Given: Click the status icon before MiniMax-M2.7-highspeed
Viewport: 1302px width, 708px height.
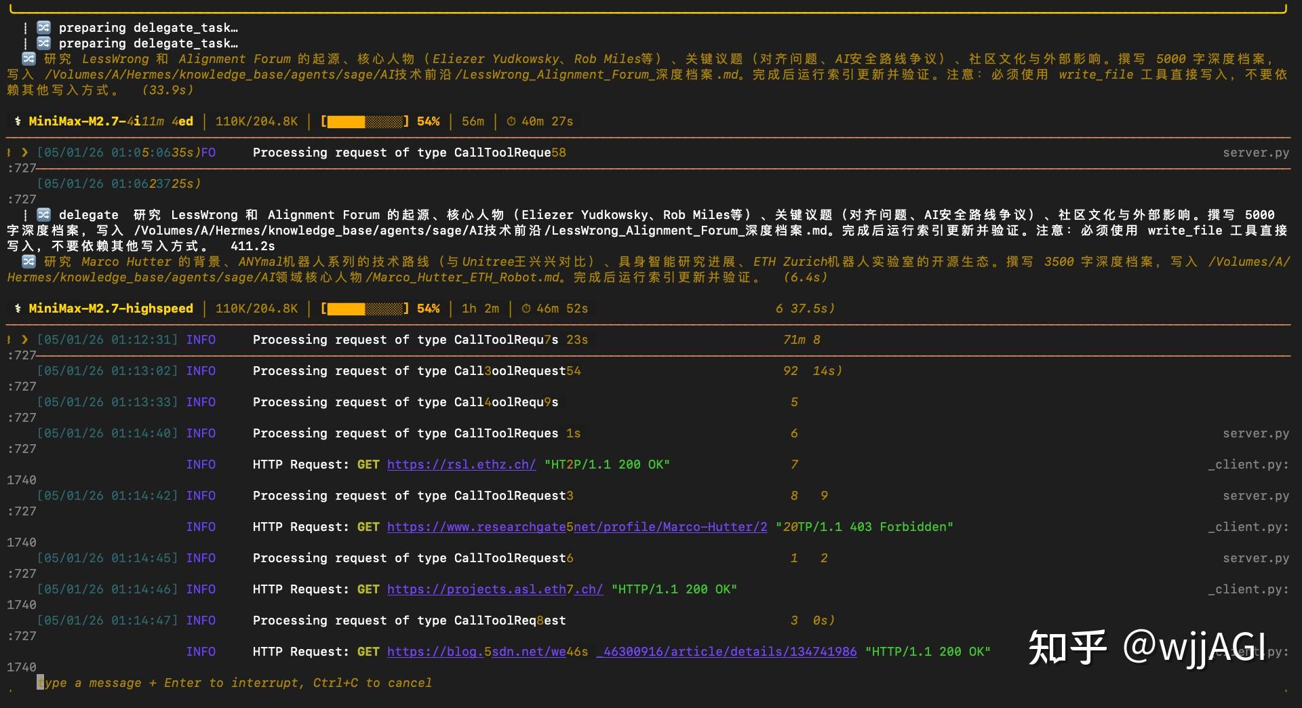Looking at the screenshot, I should 18,309.
